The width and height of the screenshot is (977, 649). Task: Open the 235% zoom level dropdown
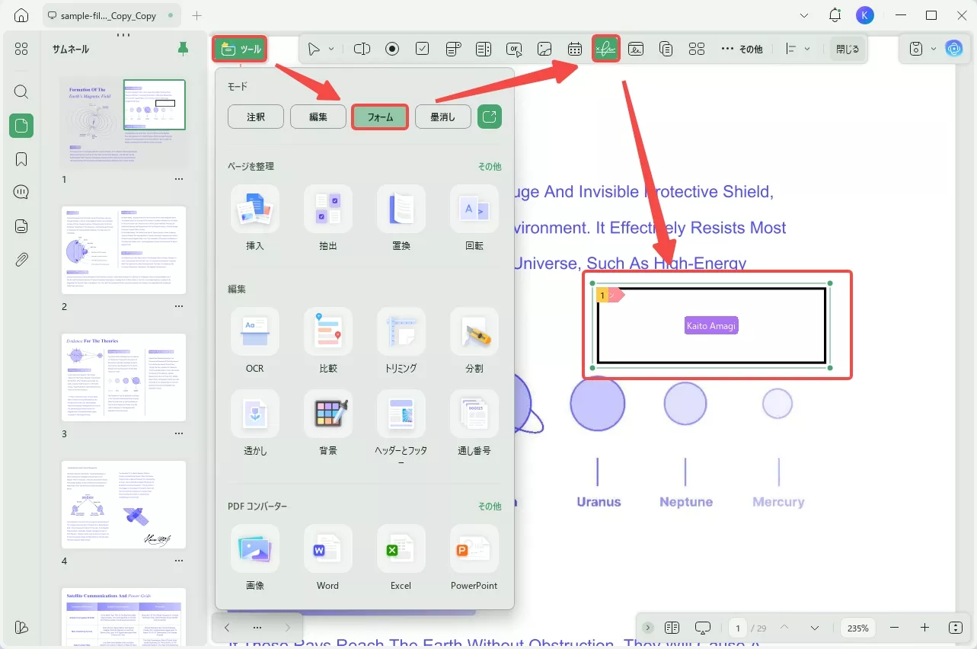click(x=858, y=628)
